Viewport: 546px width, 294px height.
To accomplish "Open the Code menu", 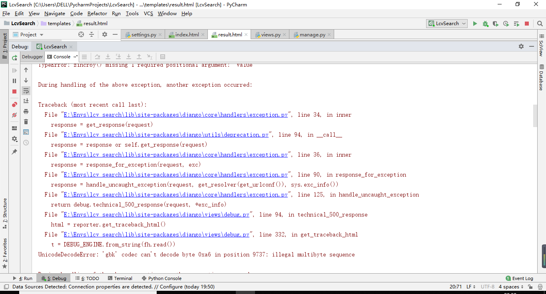I will point(76,14).
